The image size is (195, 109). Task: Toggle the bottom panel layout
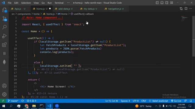pyautogui.click(x=162, y=3)
